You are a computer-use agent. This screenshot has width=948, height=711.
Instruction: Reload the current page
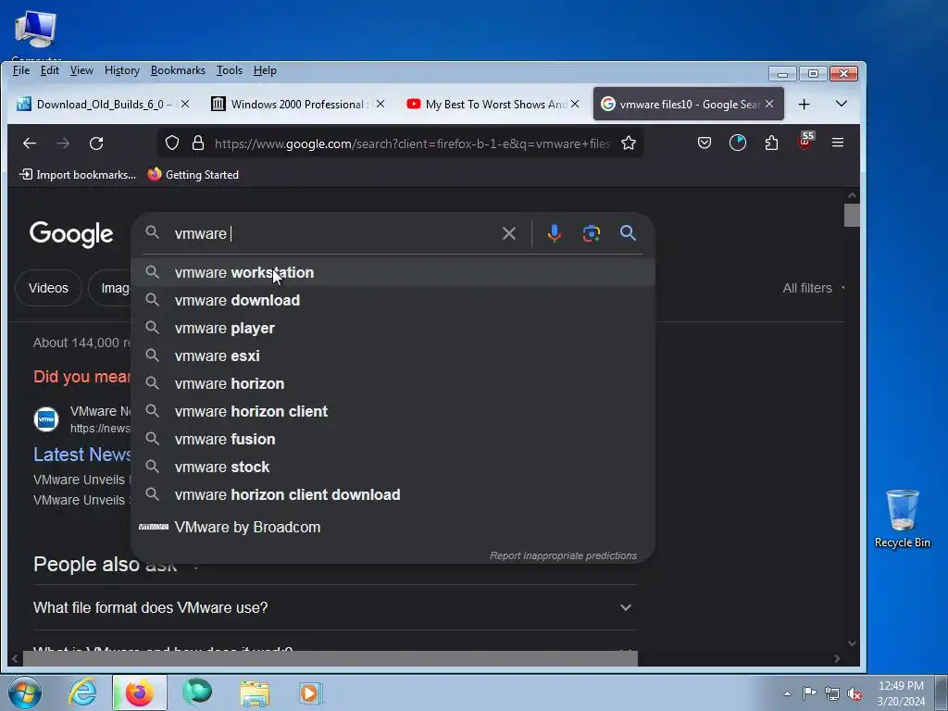pyautogui.click(x=96, y=143)
